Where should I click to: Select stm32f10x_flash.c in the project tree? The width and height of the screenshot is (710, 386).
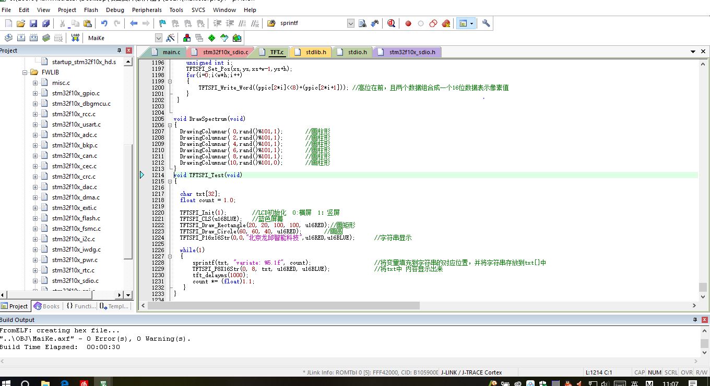click(x=76, y=218)
